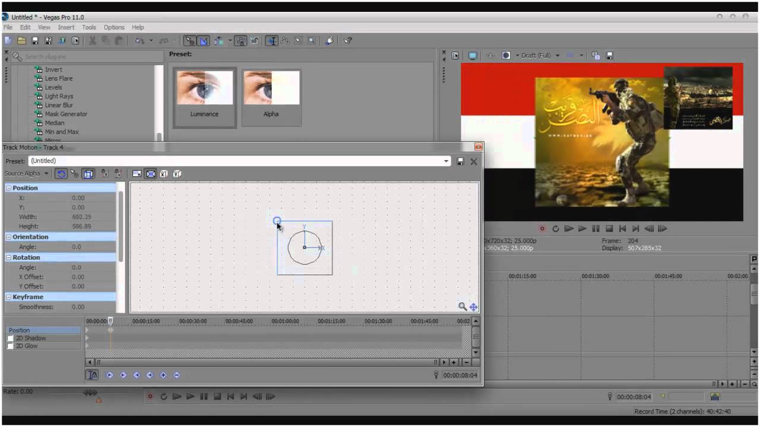Choose the Luminance preset thumbnail

[204, 97]
